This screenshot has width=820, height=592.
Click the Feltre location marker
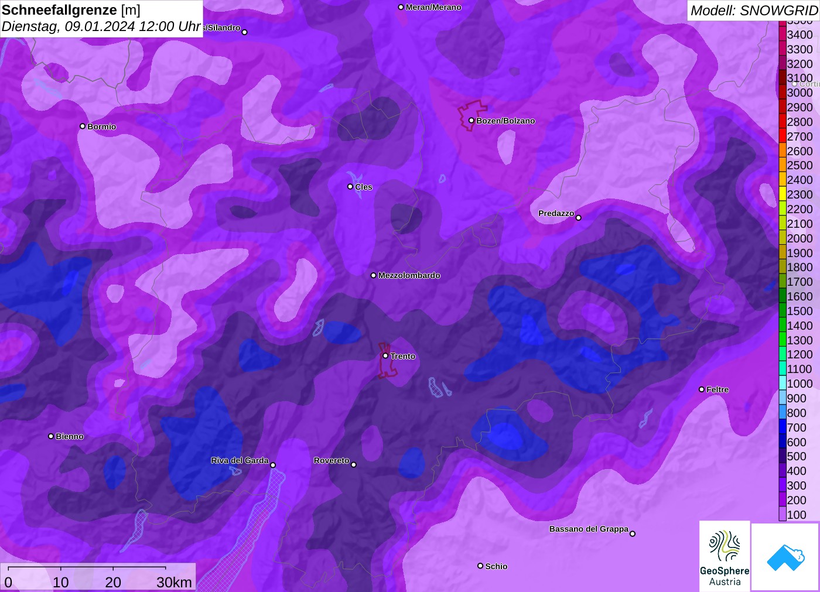[702, 389]
